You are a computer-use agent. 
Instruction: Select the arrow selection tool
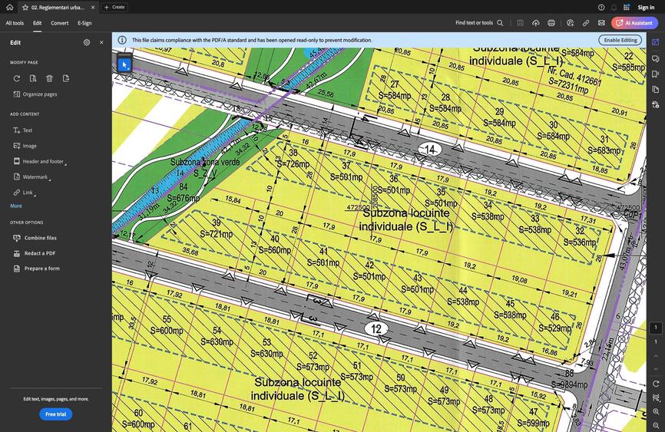(124, 64)
